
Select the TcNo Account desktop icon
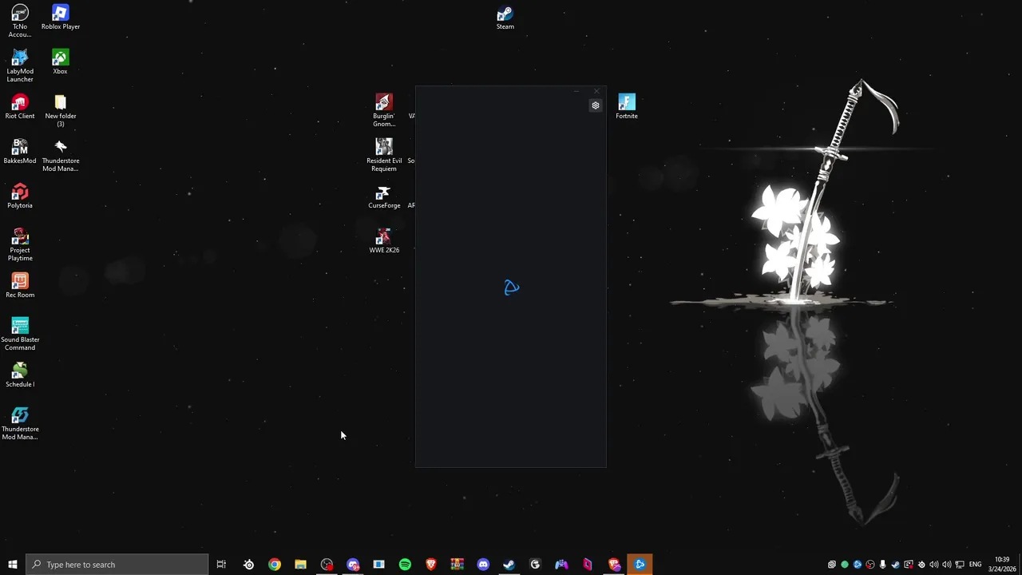click(20, 22)
